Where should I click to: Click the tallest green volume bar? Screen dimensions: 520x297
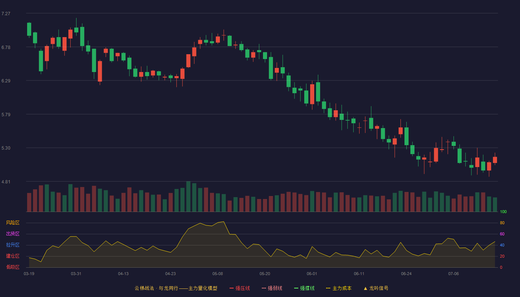(x=188, y=196)
